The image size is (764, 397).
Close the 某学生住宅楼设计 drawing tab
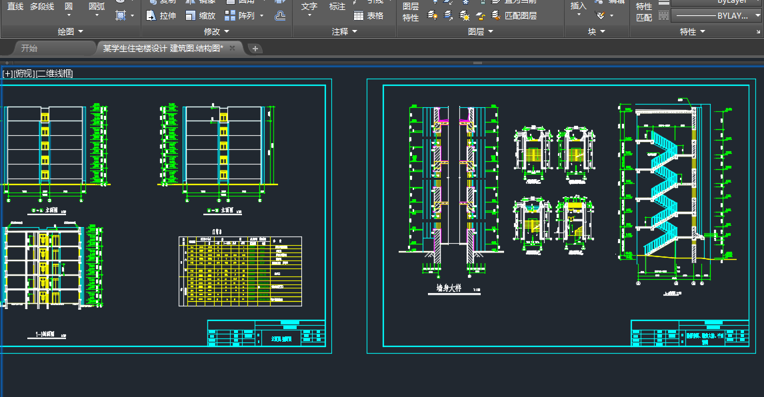click(232, 48)
